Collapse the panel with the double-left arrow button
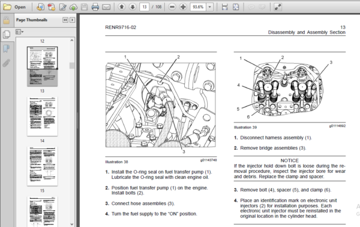This screenshot has height=227, width=360. click(x=65, y=20)
